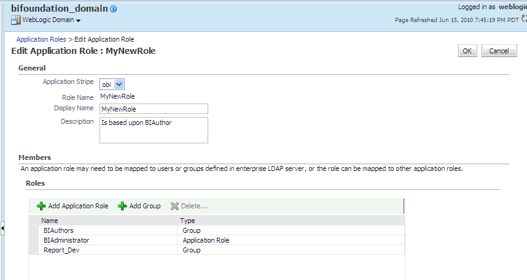This screenshot has height=280, width=527.
Task: Select the Report_Dev row
Action: pos(217,250)
